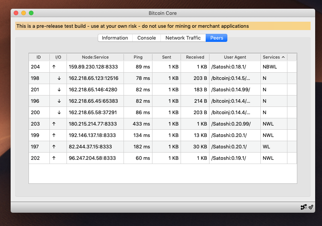Sort by User Agent column header

pyautogui.click(x=235, y=57)
